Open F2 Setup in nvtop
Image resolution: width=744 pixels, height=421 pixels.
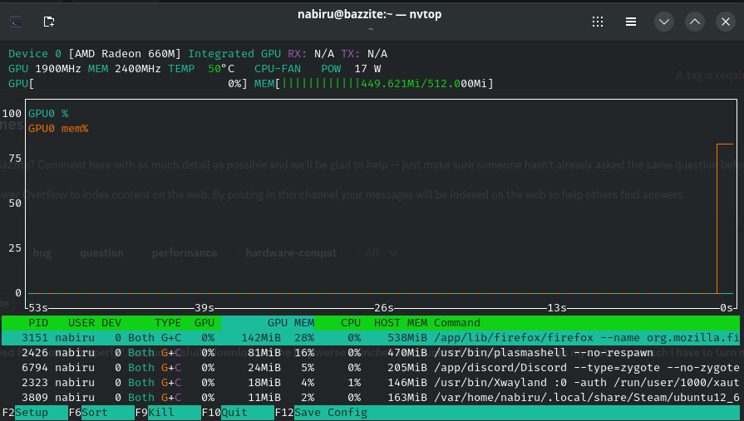pos(34,413)
